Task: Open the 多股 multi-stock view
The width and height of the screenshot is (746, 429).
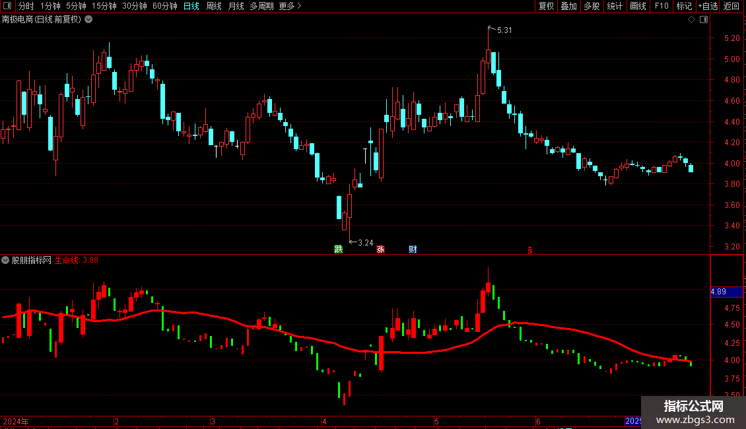Action: [592, 6]
